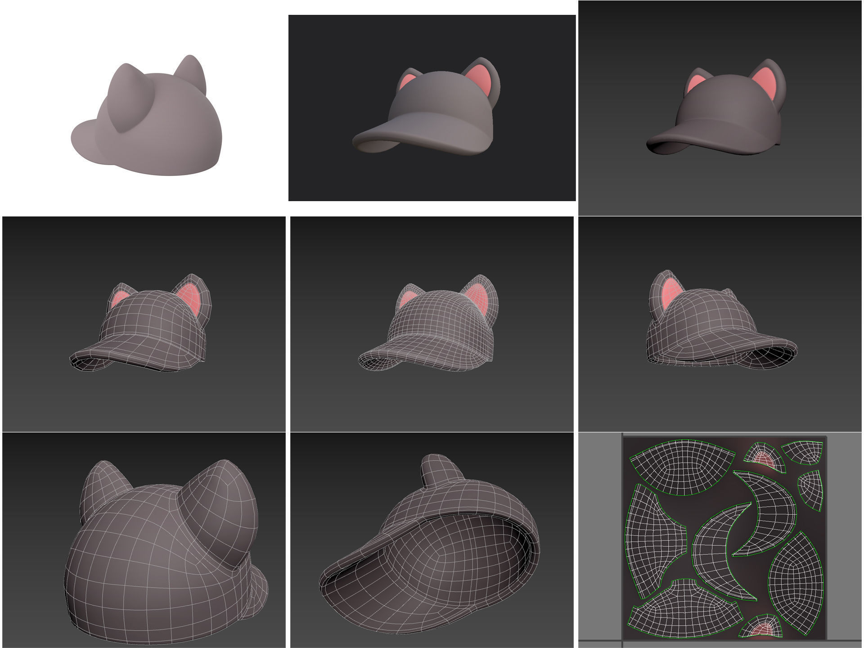The height and width of the screenshot is (648, 864).
Task: Select the cat-ear cap render on the dark flat background
Action: click(432, 108)
